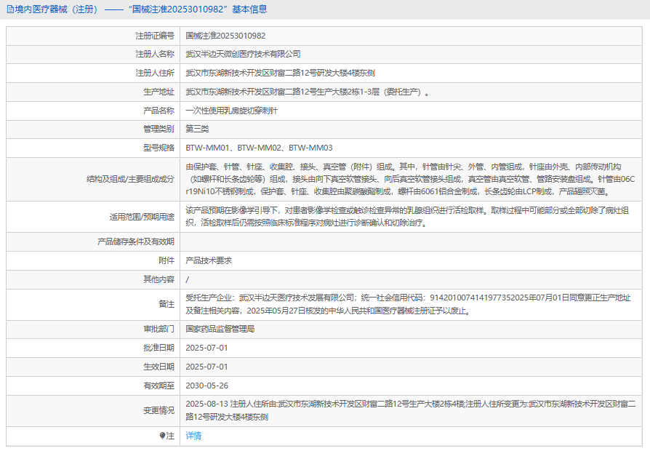
Task: Click the 注册人住所 address value
Action: [x=280, y=73]
